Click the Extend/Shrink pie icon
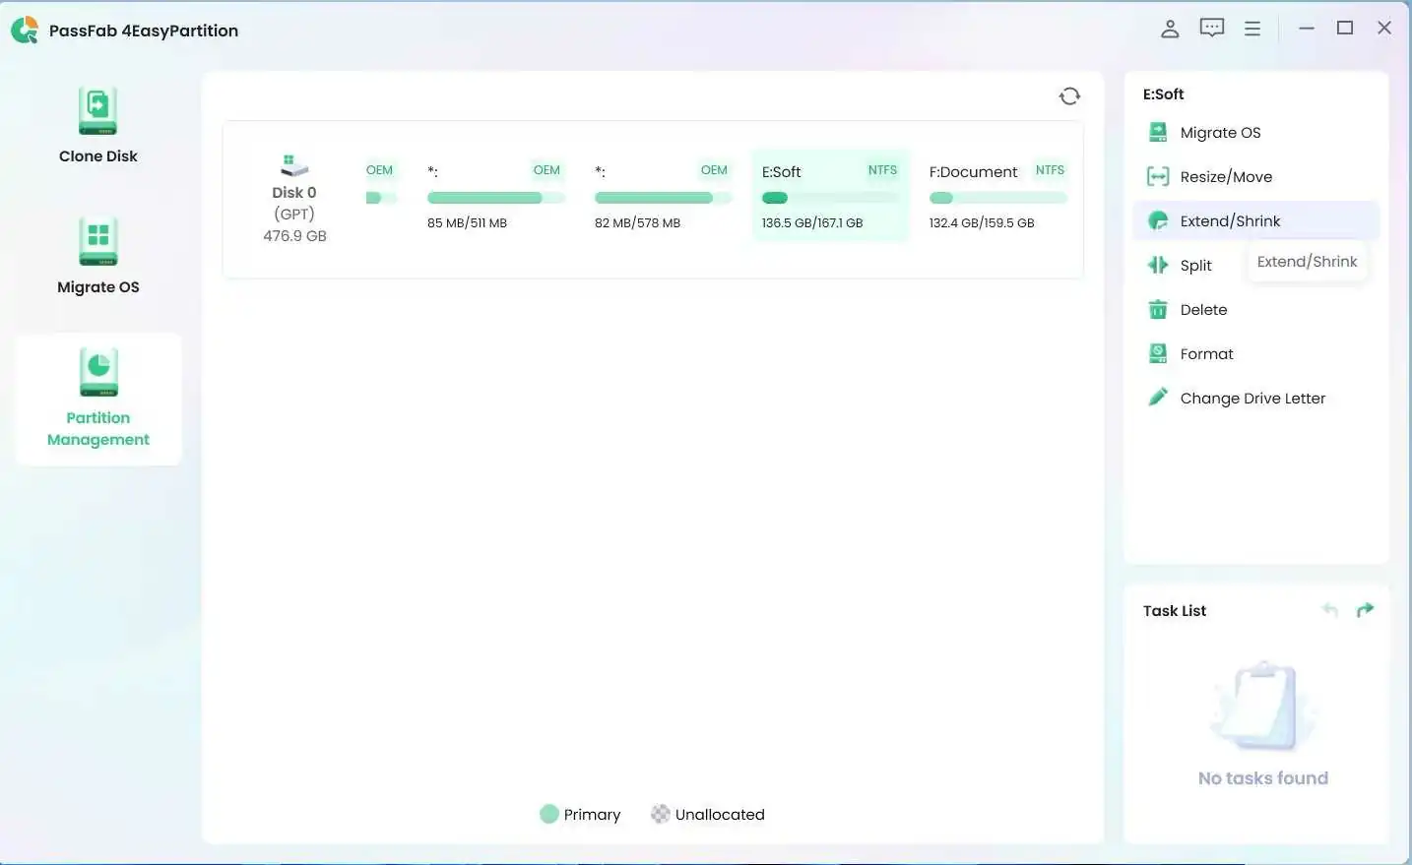The image size is (1412, 865). [1158, 220]
